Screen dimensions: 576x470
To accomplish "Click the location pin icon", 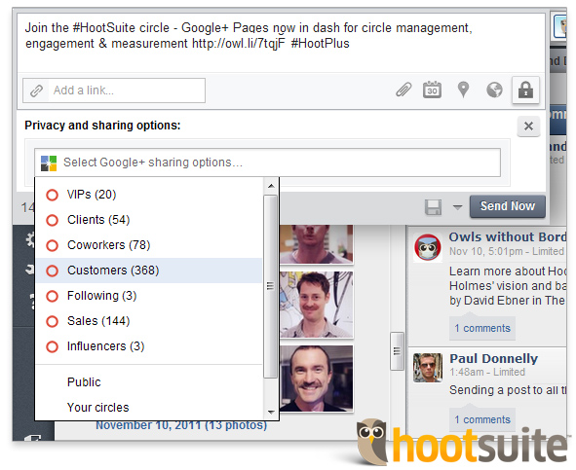I will pyautogui.click(x=463, y=90).
